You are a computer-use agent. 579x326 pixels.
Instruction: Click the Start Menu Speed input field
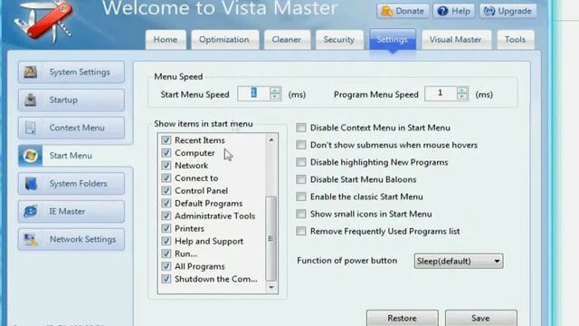(254, 93)
